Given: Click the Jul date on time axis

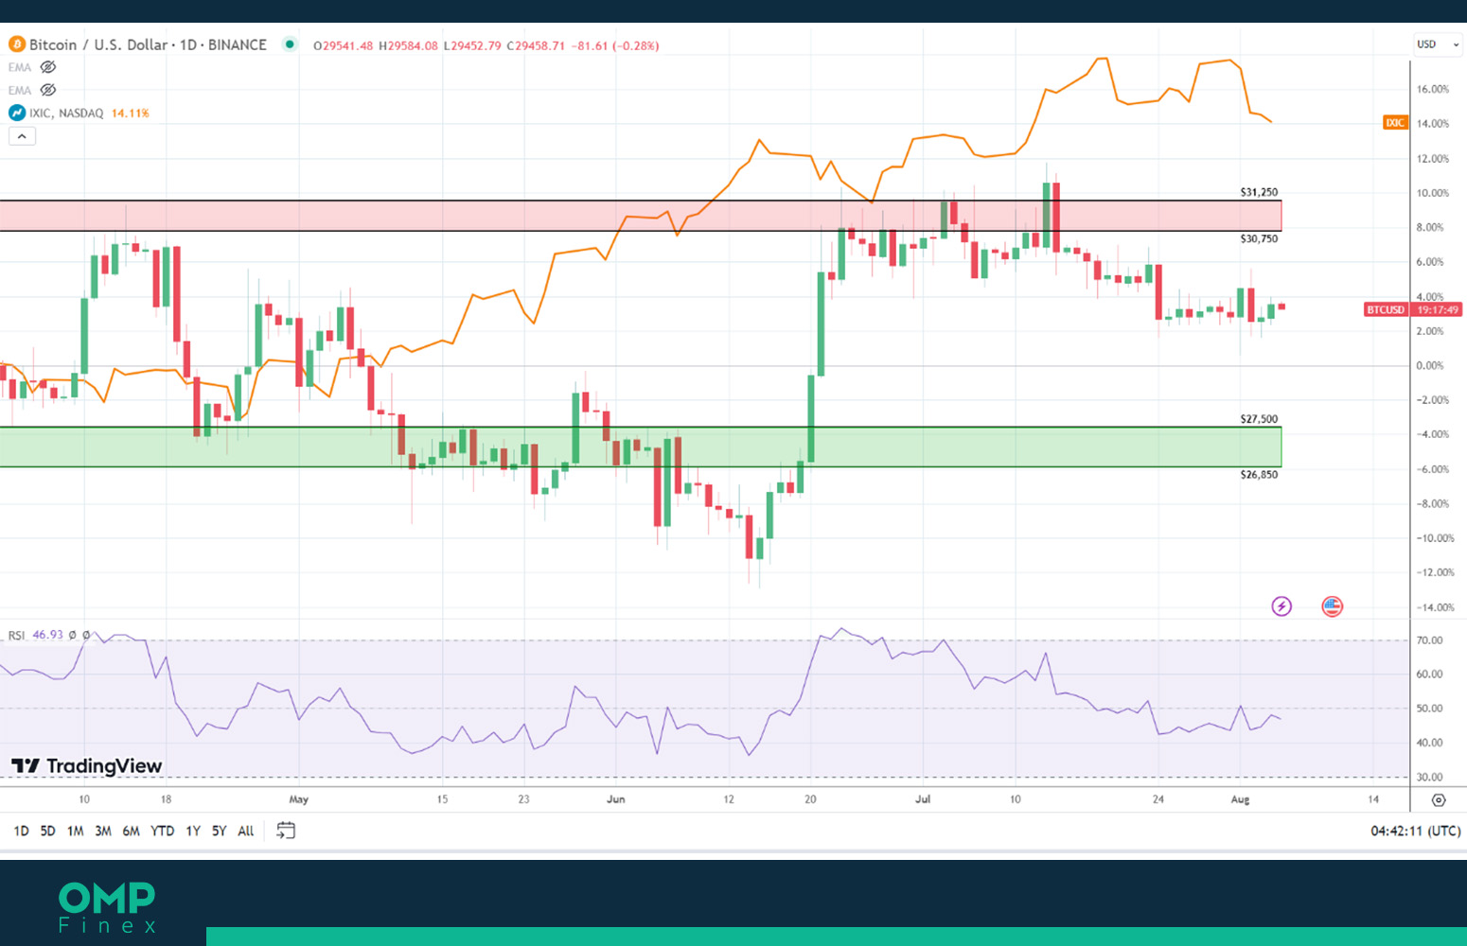Looking at the screenshot, I should [923, 799].
